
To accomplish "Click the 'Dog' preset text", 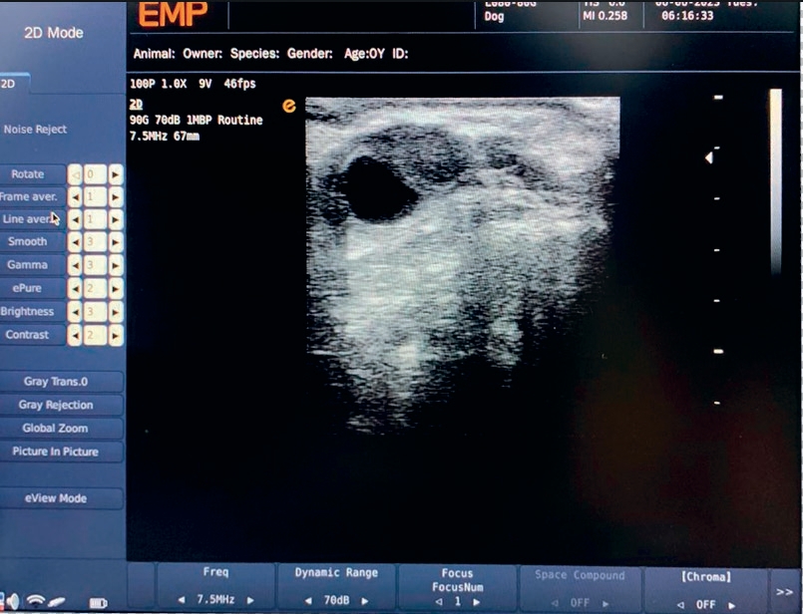I will tap(494, 16).
